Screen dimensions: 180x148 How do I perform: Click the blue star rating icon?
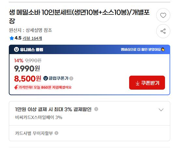pyautogui.click(x=12, y=38)
